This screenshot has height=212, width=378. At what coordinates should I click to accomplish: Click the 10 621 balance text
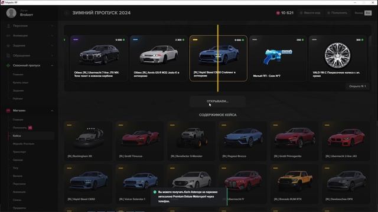click(x=287, y=13)
